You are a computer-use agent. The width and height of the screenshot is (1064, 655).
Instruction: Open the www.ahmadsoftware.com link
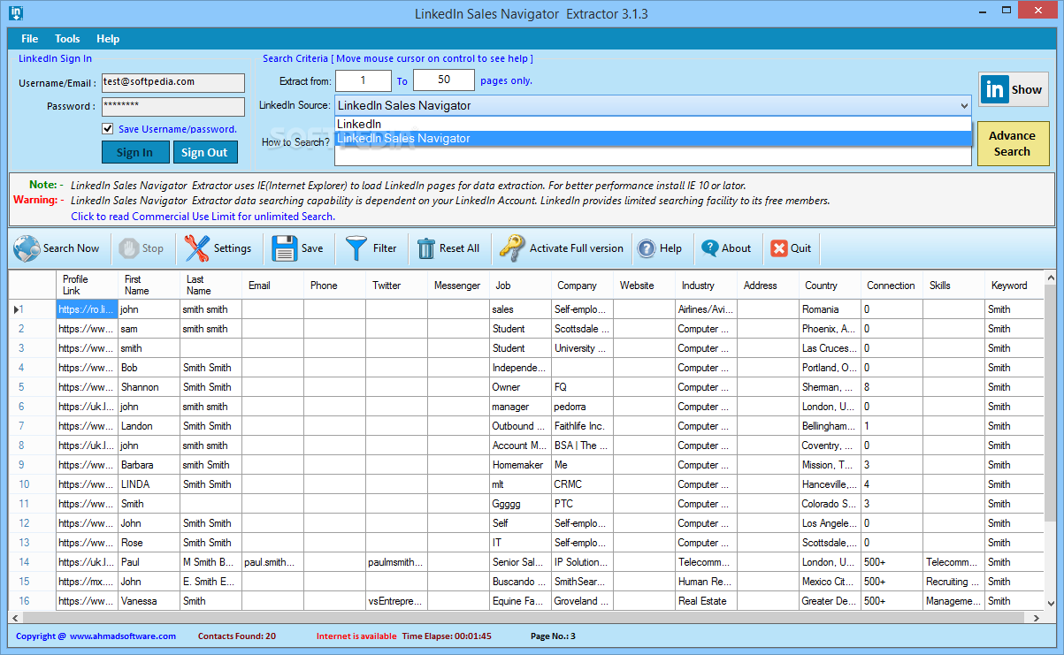(x=123, y=636)
